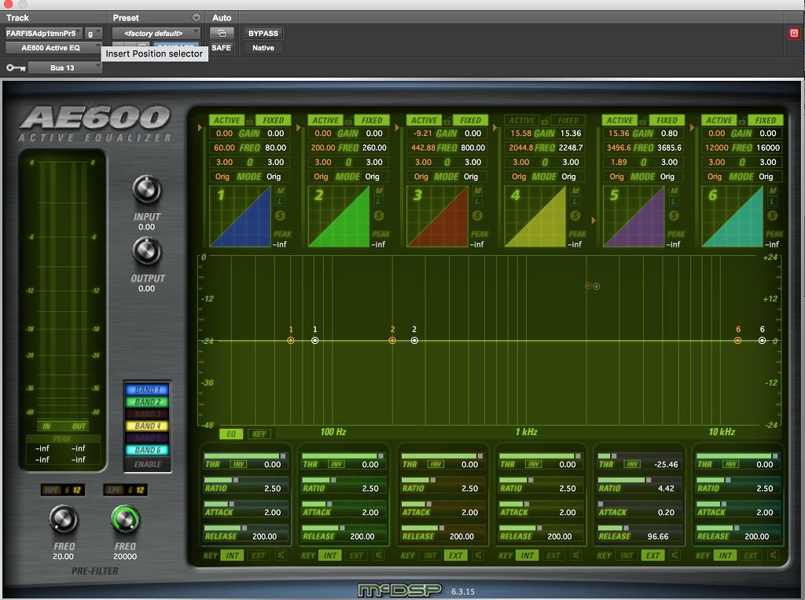Click the lock icon between ACTIVE and FIXED on band 2
805x600 pixels.
point(348,120)
